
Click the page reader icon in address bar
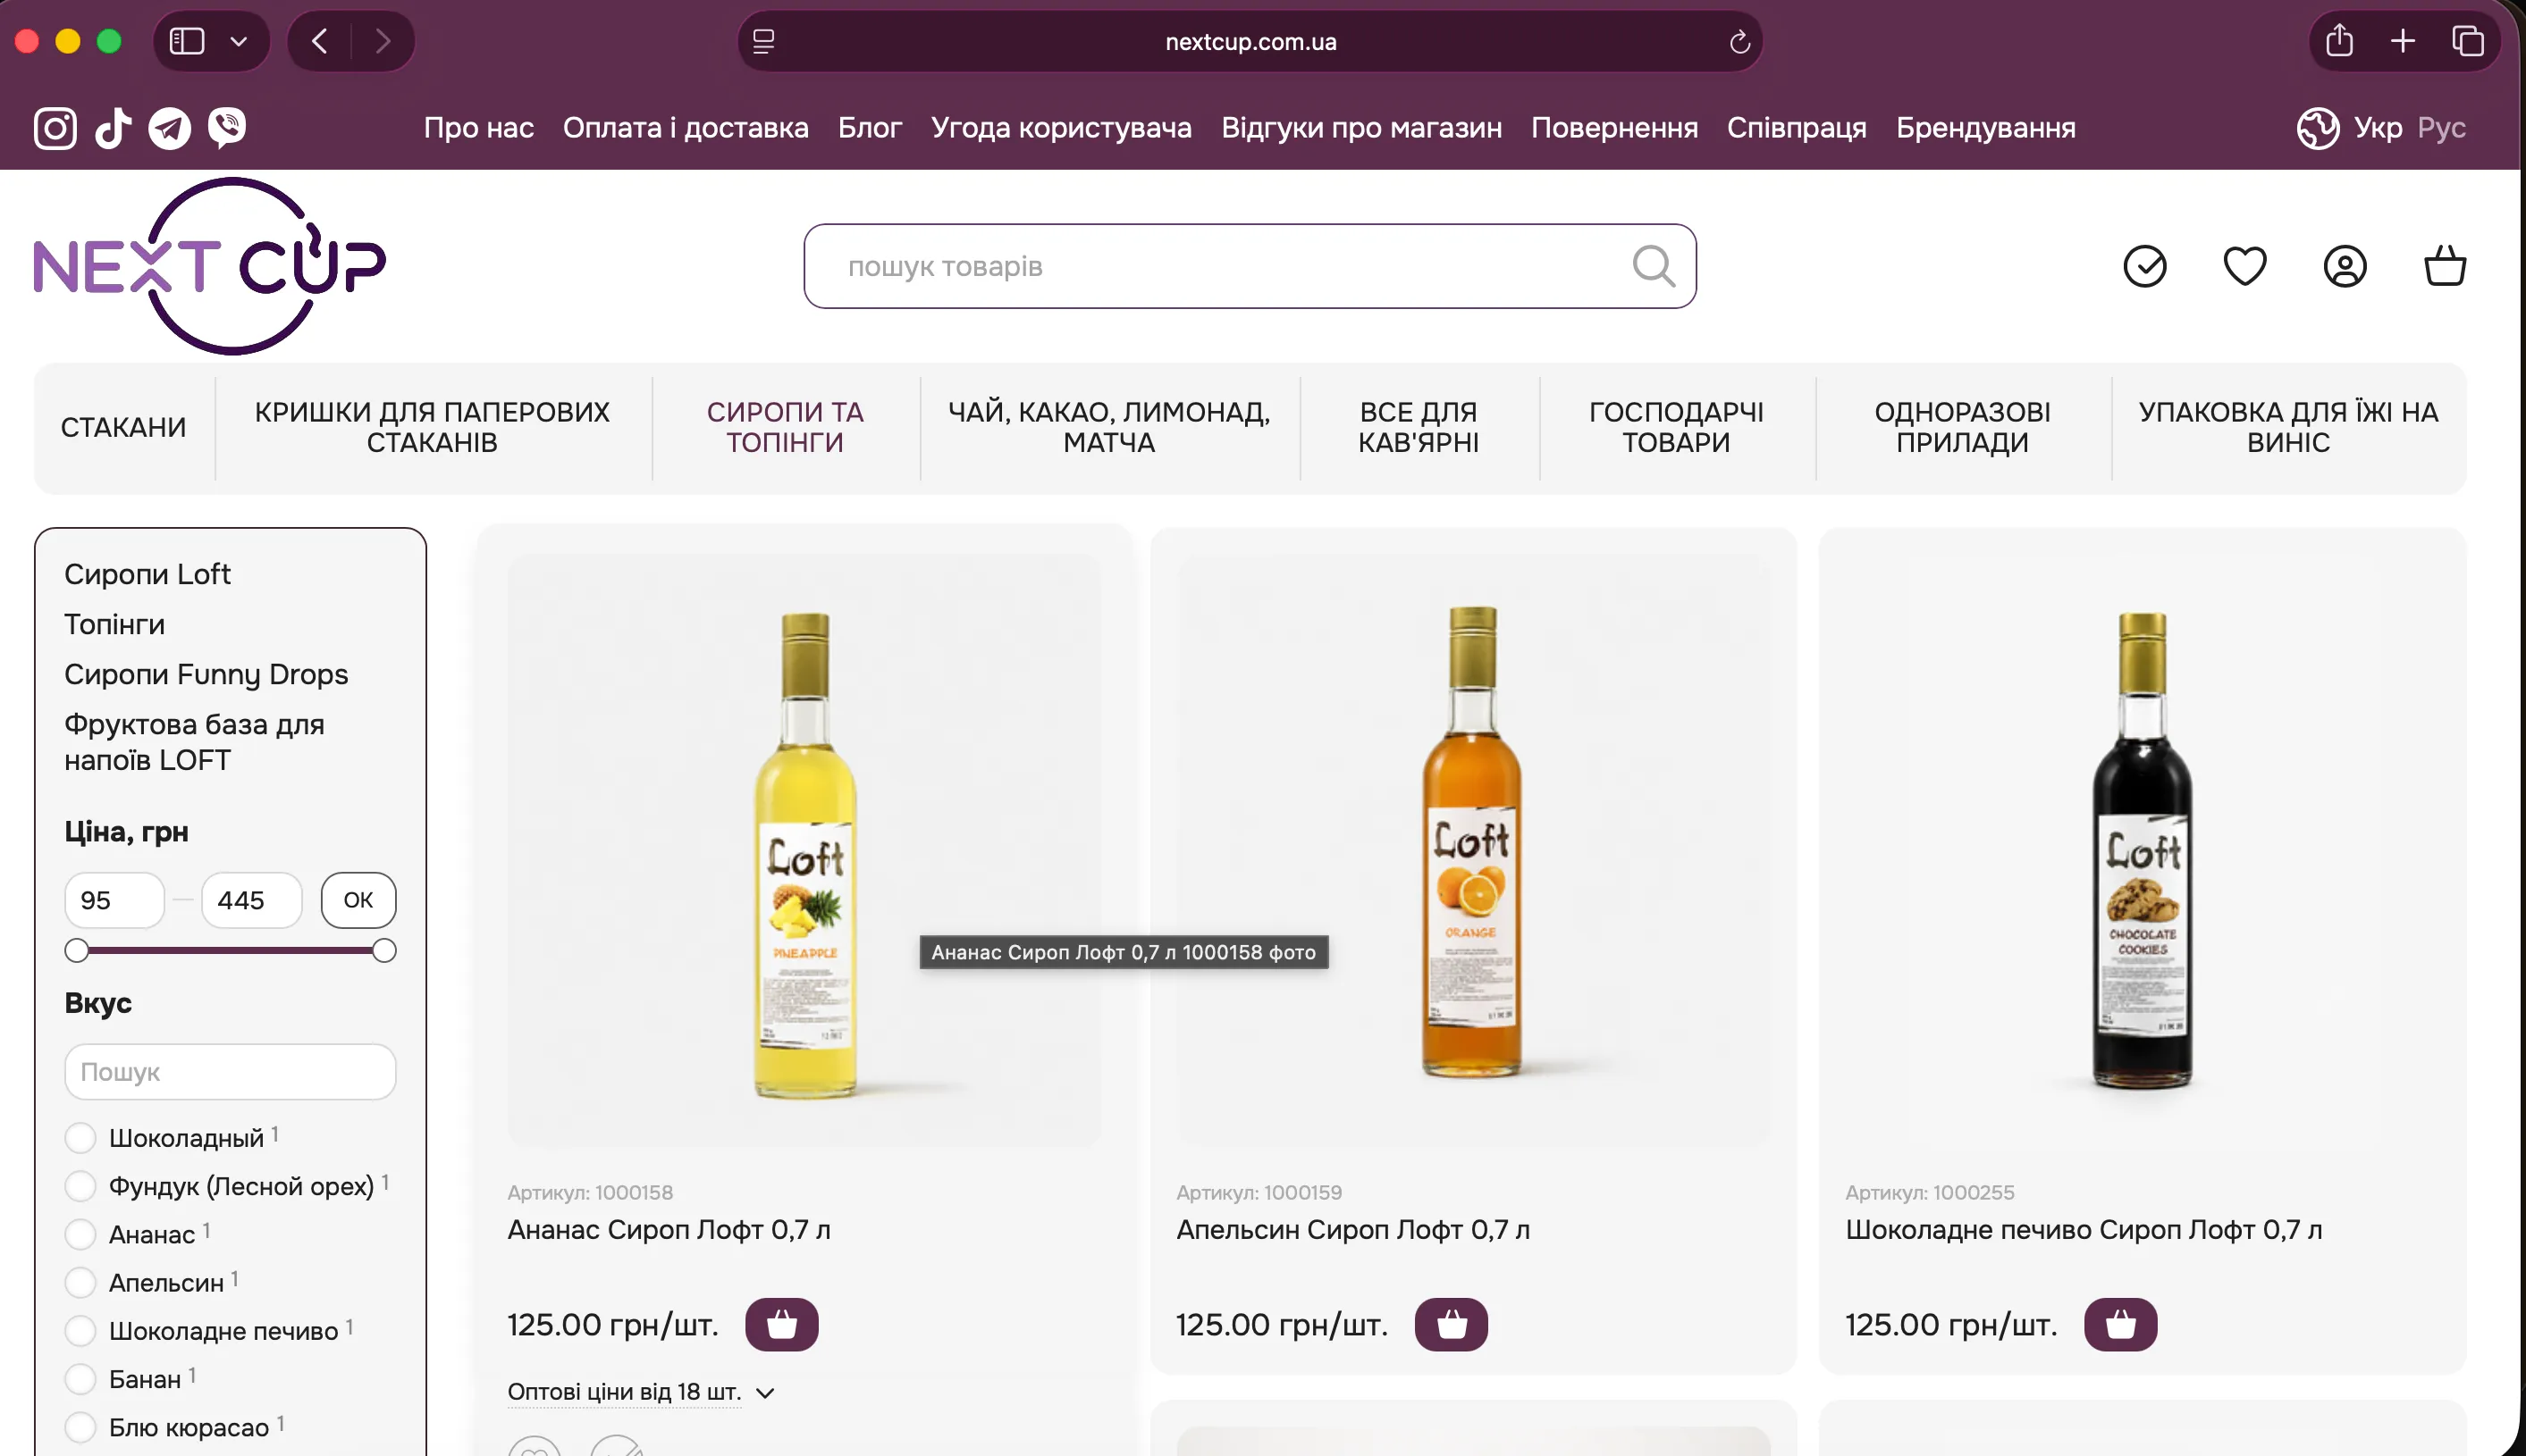(763, 42)
